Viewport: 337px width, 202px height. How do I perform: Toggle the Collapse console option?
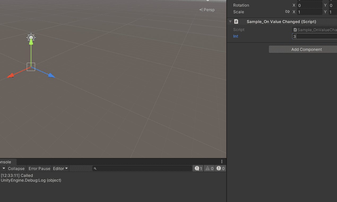[x=16, y=169]
